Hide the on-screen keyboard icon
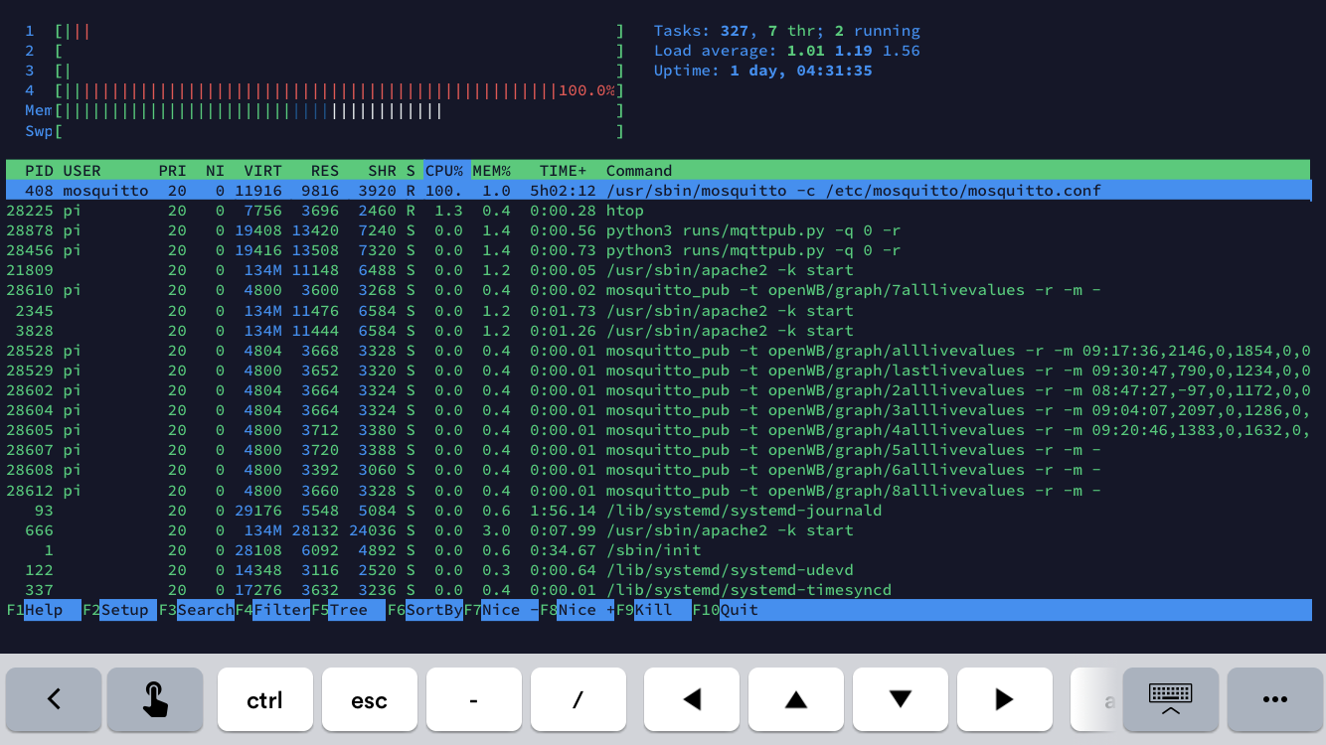The height and width of the screenshot is (745, 1326). coord(1170,699)
